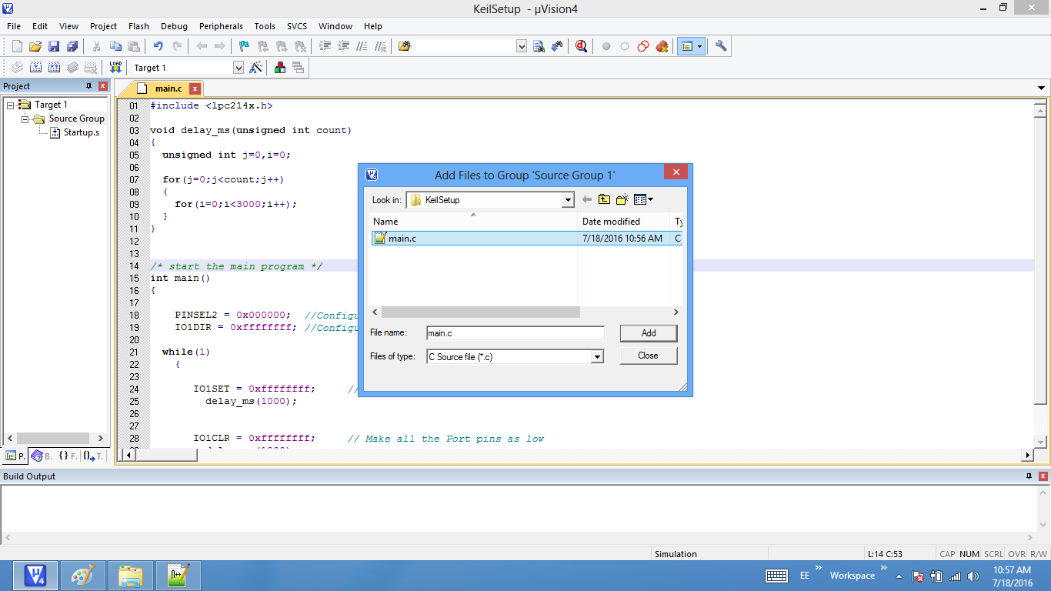Download to flash with LOAD icon
The width and height of the screenshot is (1051, 591).
[115, 68]
